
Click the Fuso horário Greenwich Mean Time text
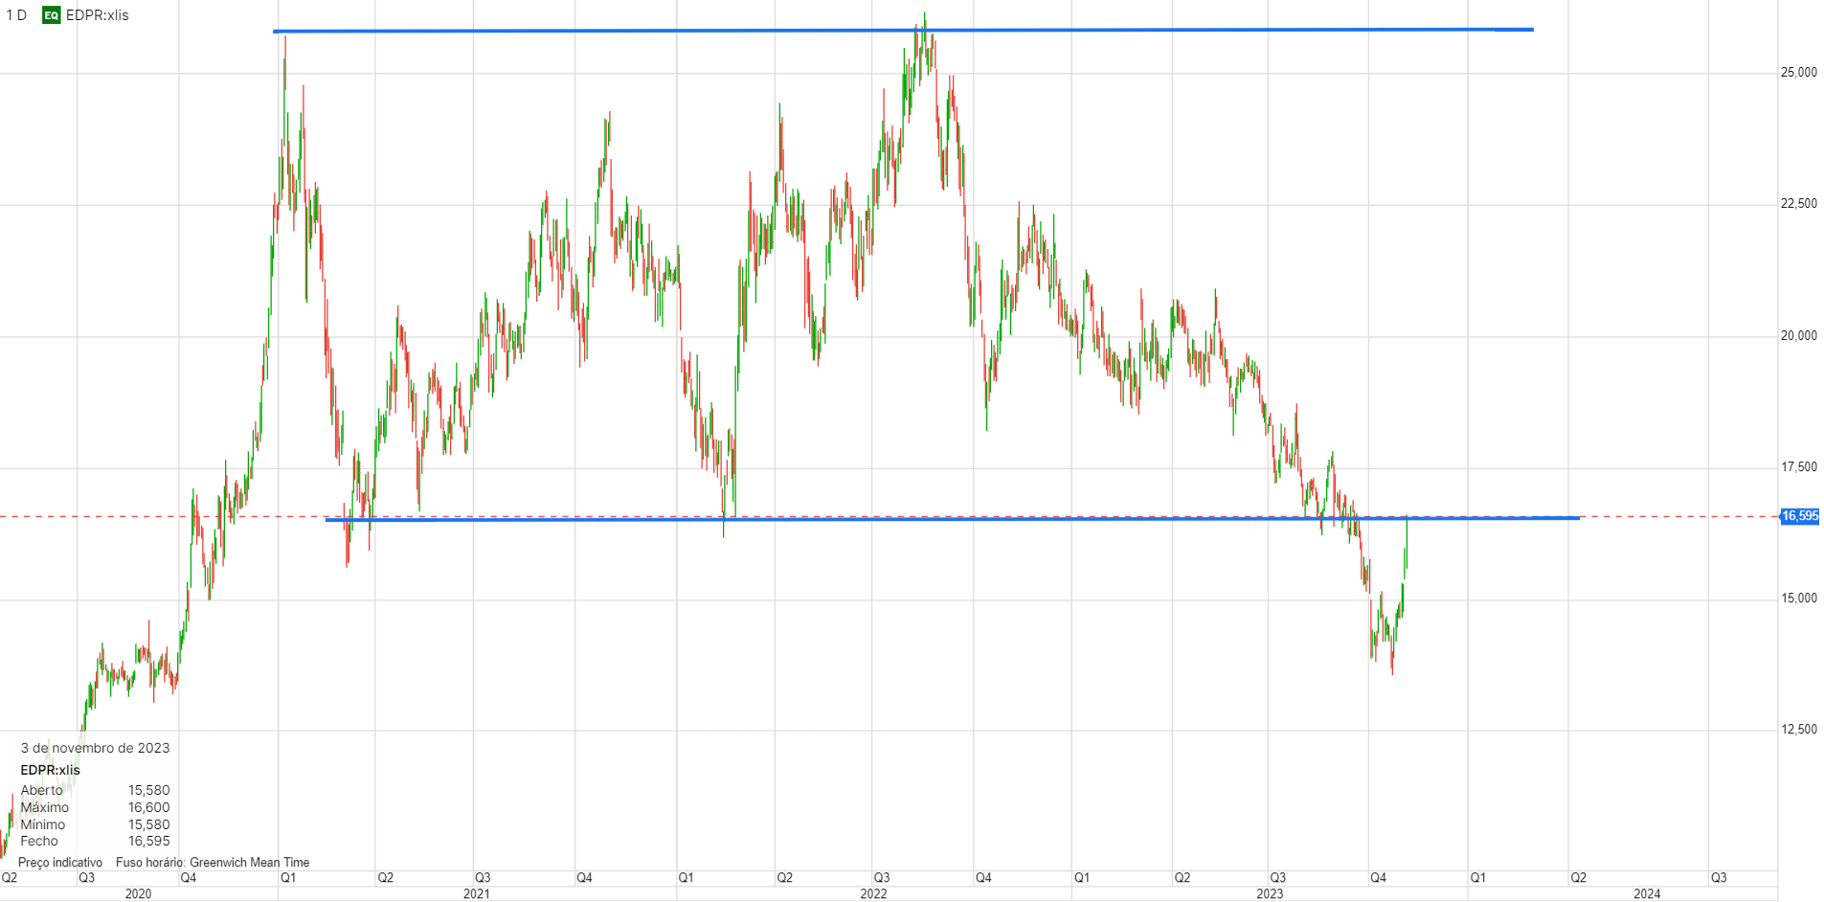click(x=213, y=863)
